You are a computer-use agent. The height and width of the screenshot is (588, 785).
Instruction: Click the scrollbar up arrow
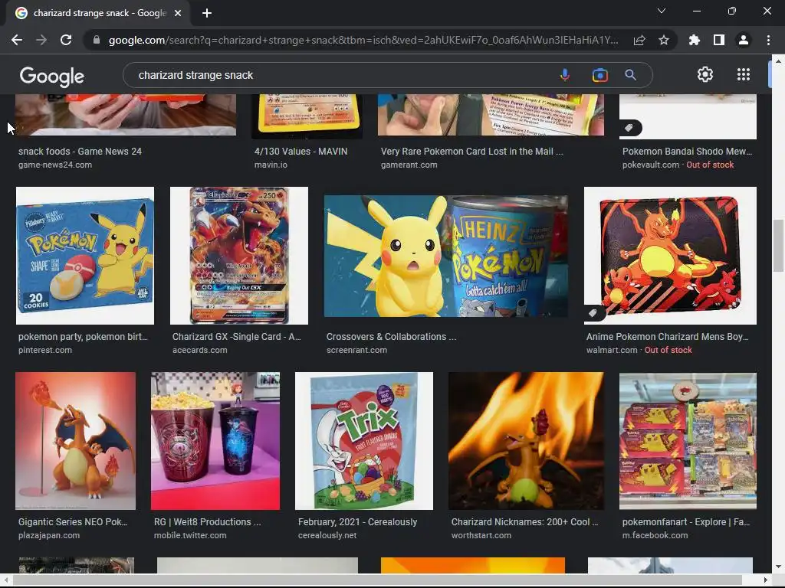click(777, 61)
